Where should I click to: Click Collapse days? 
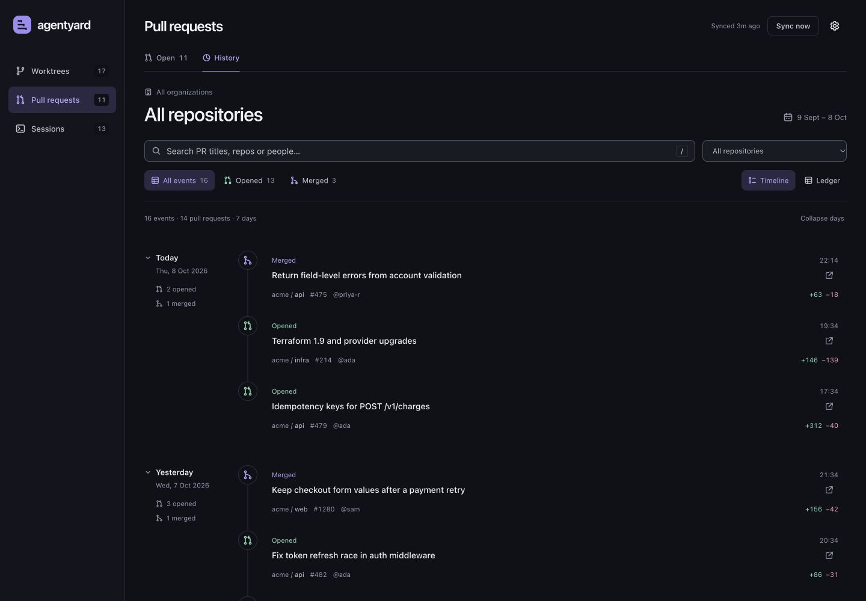pyautogui.click(x=822, y=218)
